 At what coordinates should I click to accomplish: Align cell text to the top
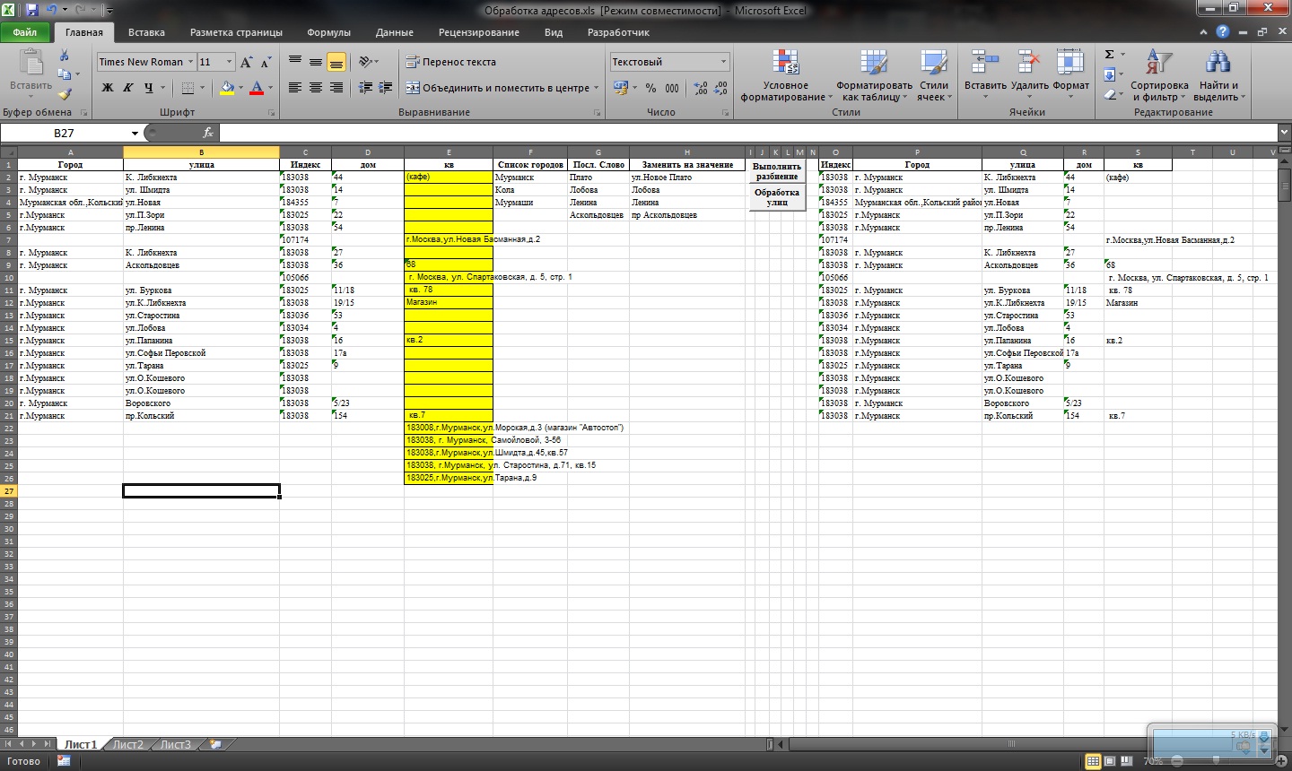click(x=295, y=62)
